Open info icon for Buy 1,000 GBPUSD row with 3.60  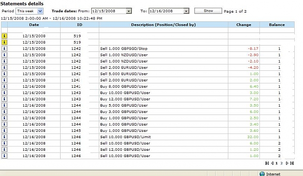pos(4,130)
